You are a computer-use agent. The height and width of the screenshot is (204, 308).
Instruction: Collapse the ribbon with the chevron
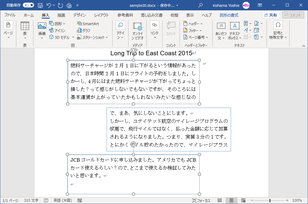click(304, 46)
